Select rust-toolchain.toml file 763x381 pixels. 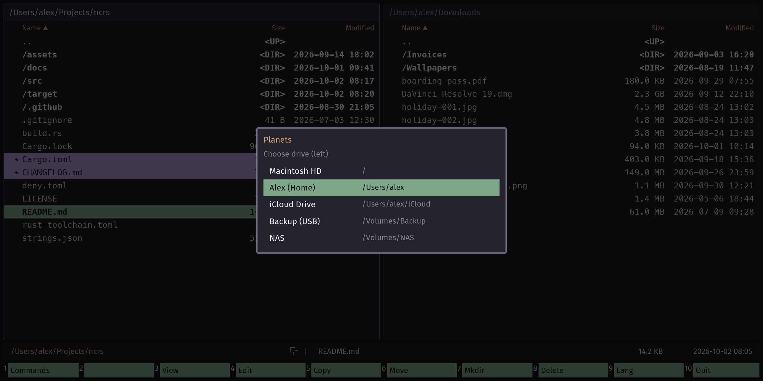point(130,225)
